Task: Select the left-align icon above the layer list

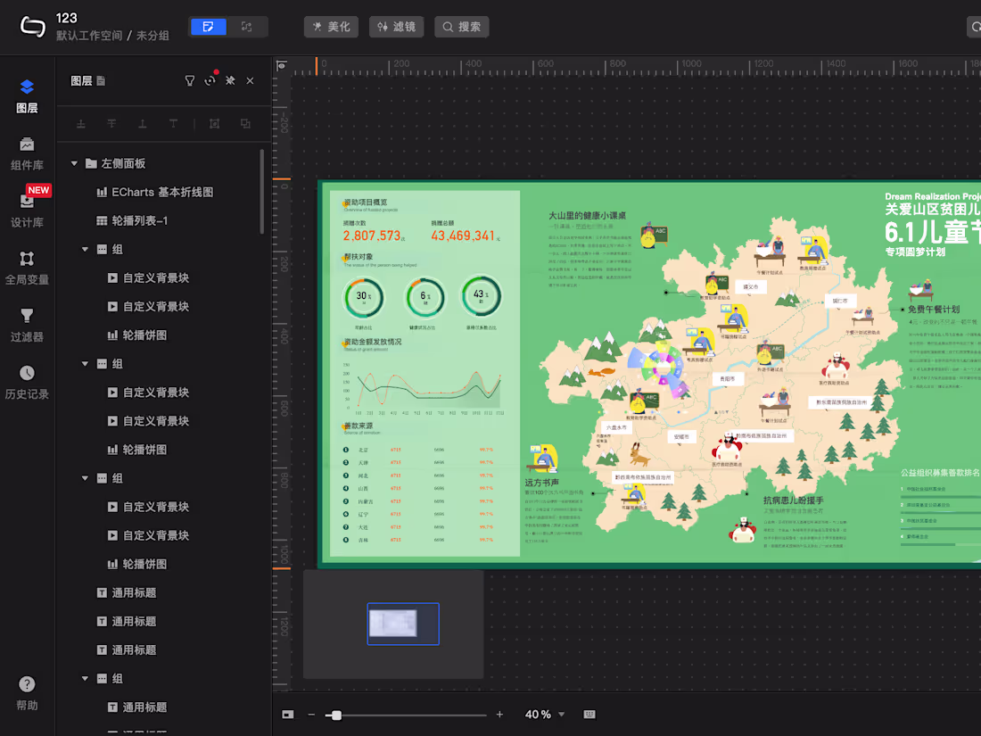Action: coord(80,124)
